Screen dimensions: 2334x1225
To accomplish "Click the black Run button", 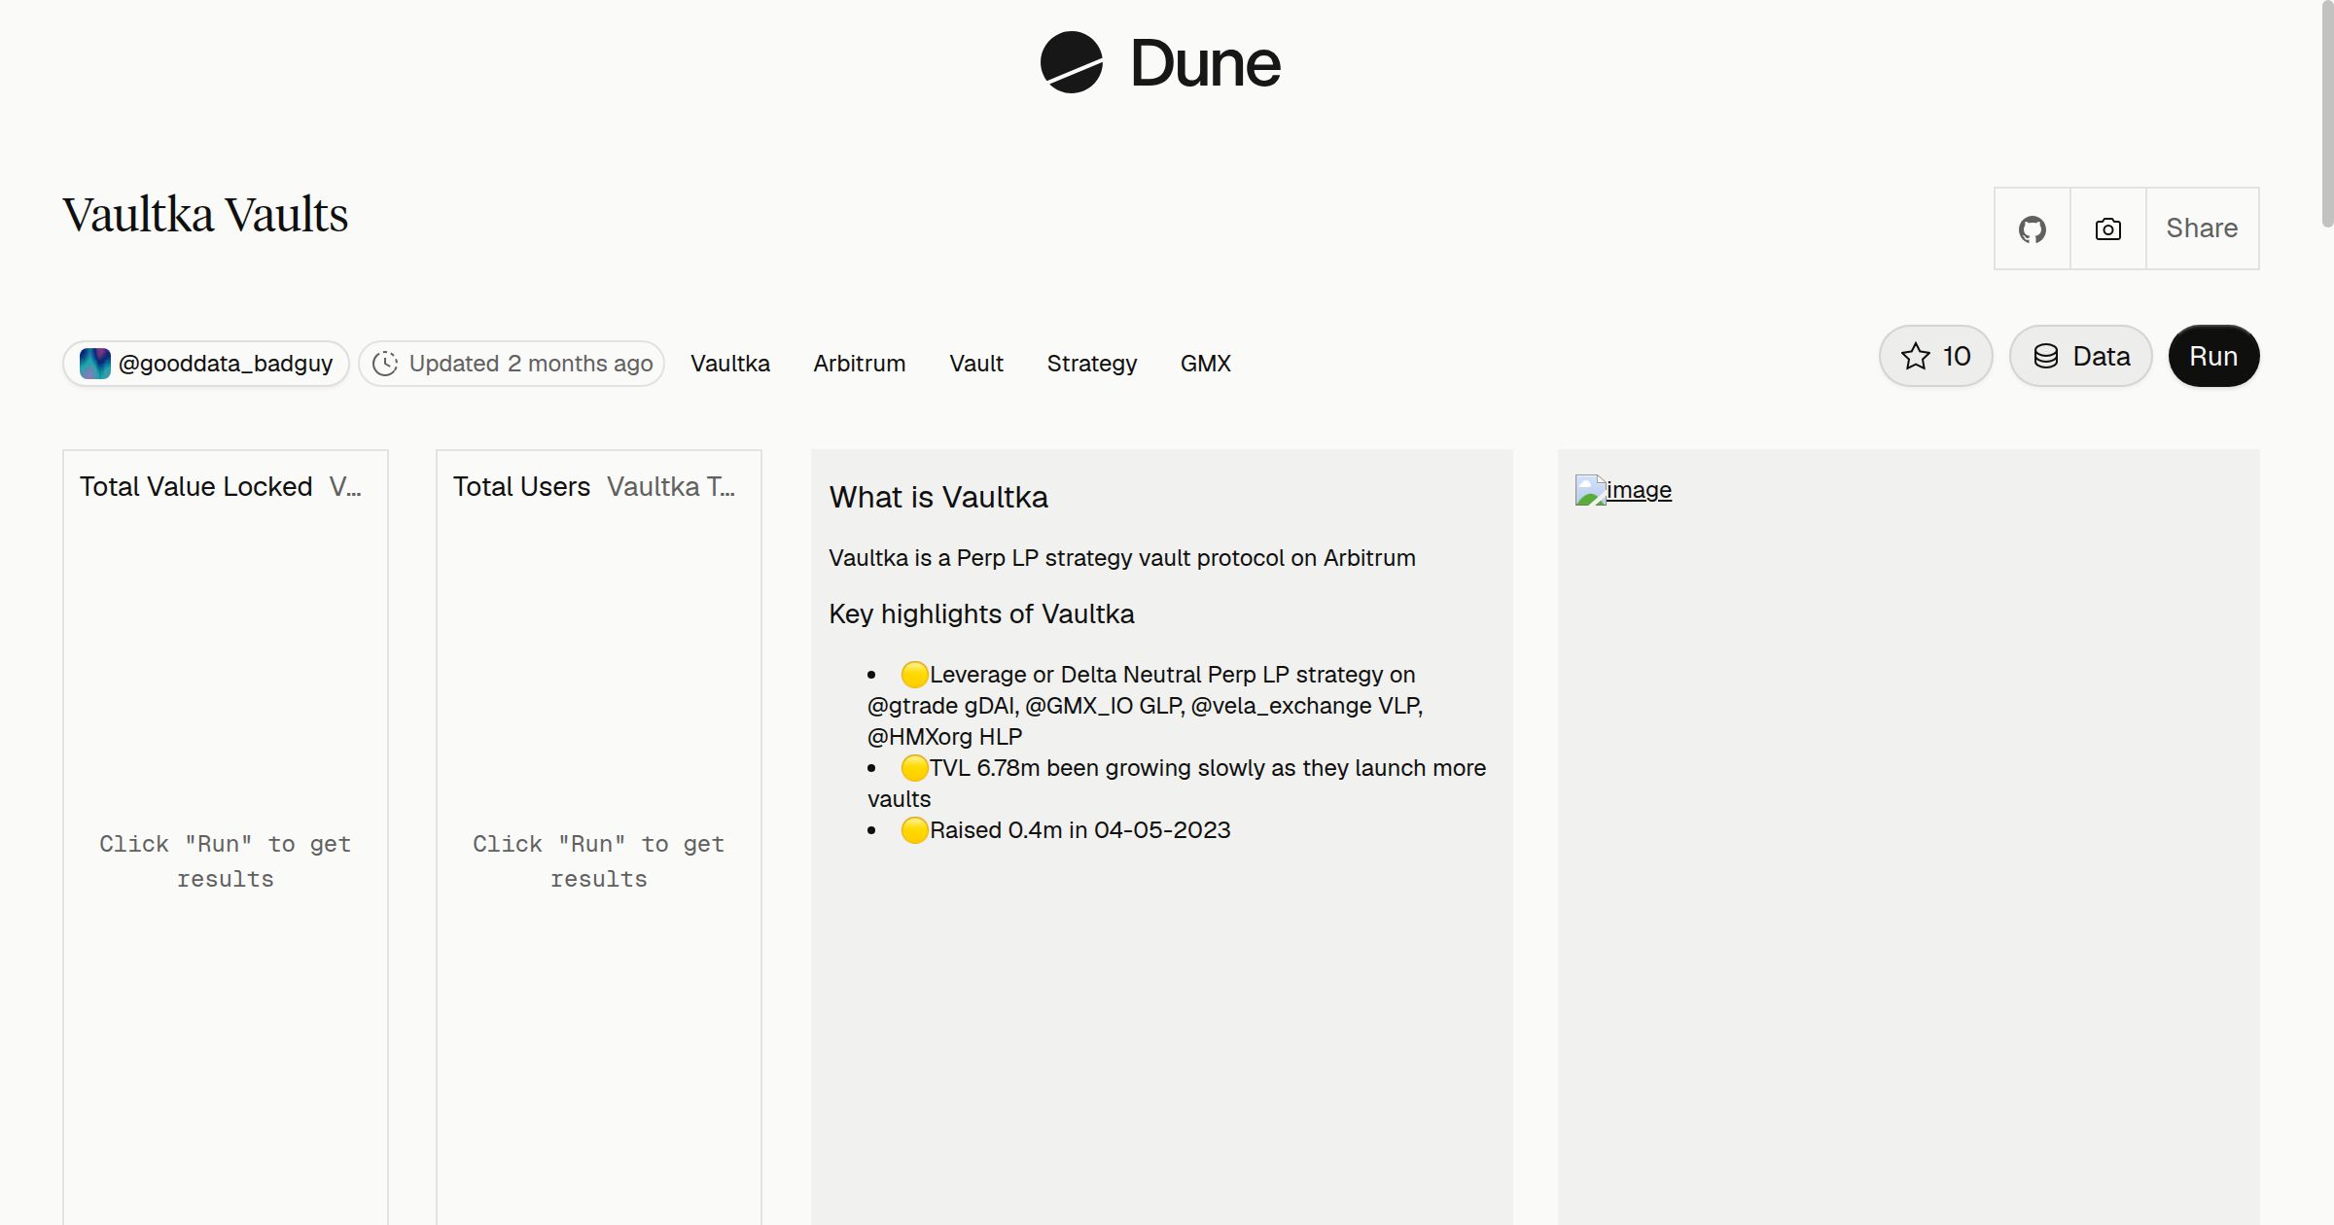I will [2213, 356].
